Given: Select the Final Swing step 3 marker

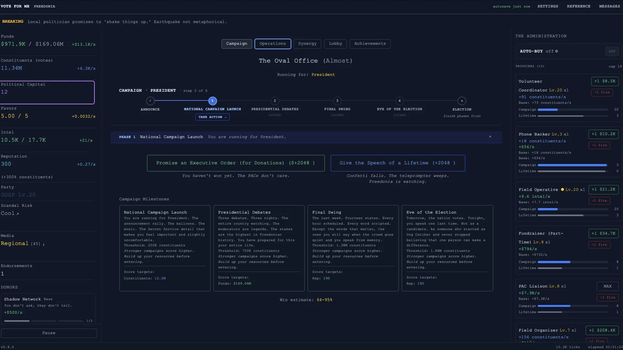Looking at the screenshot, I should [x=337, y=101].
